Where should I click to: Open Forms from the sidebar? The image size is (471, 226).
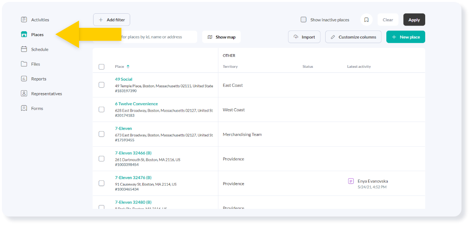(x=37, y=109)
